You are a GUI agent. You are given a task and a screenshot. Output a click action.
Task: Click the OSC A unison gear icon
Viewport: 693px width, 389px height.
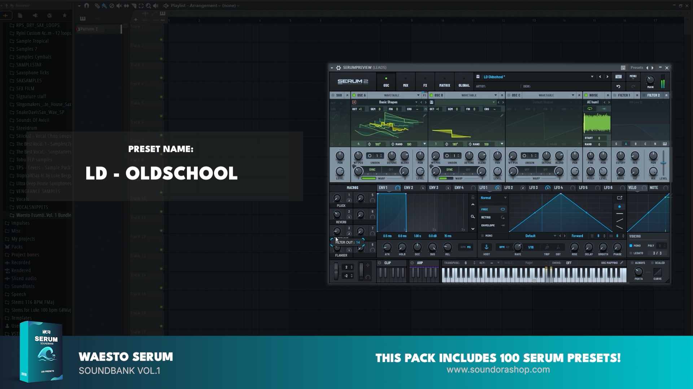coord(370,156)
